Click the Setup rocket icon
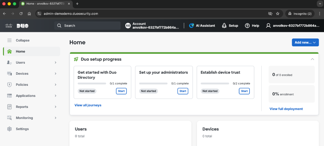 click(x=224, y=26)
